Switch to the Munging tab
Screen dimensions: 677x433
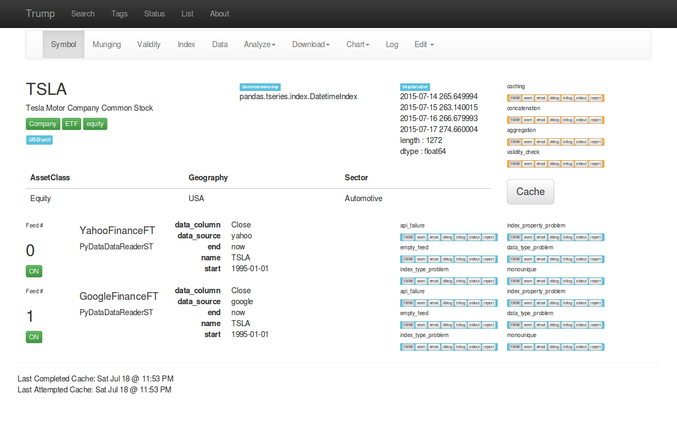click(x=107, y=44)
